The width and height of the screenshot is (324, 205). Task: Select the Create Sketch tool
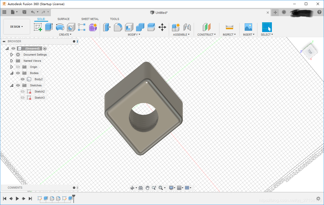(38, 27)
